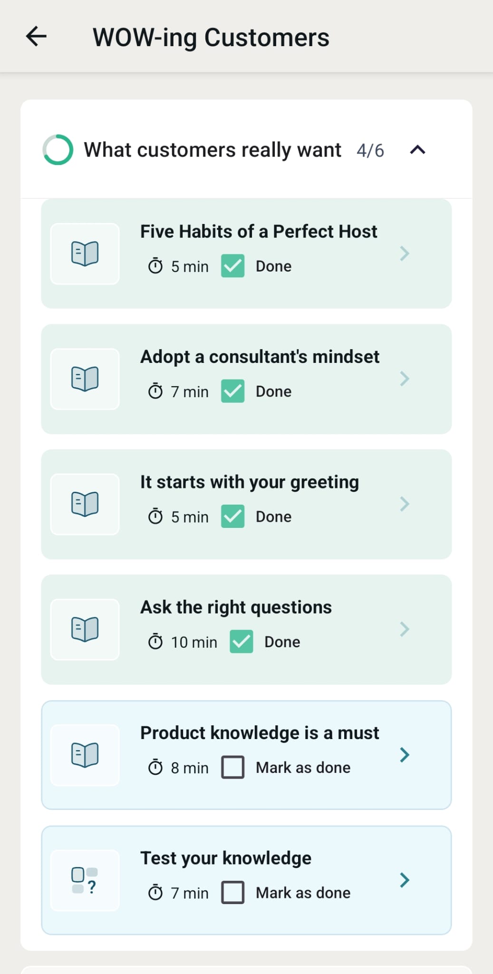Open chevron for Test your knowledge
This screenshot has width=493, height=974.
(405, 880)
